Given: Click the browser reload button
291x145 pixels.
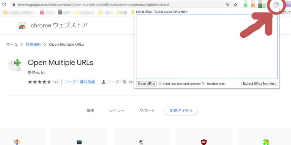Looking at the screenshot, I should (4, 5).
